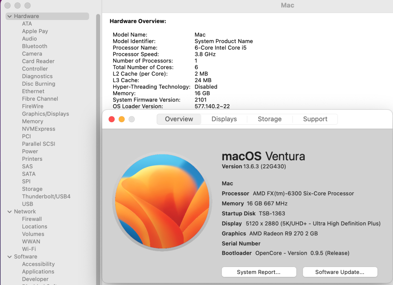Click the Network category label
The width and height of the screenshot is (393, 285).
pyautogui.click(x=25, y=212)
